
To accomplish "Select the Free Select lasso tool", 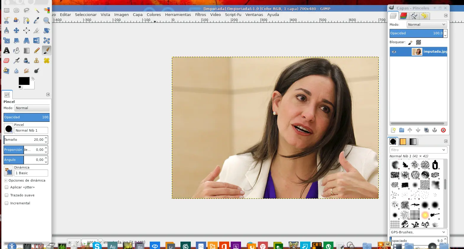I will click(27, 10).
